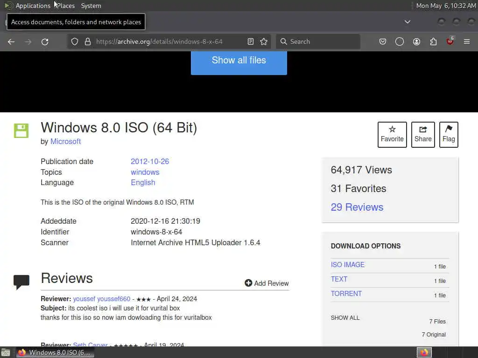Screen dimensions: 478x358
Task: Download the ISO IMAGE option
Action: (x=347, y=265)
